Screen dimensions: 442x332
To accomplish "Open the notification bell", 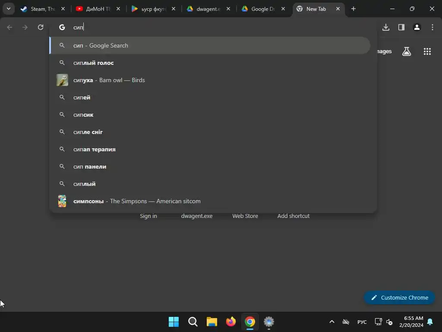I will [x=430, y=322].
